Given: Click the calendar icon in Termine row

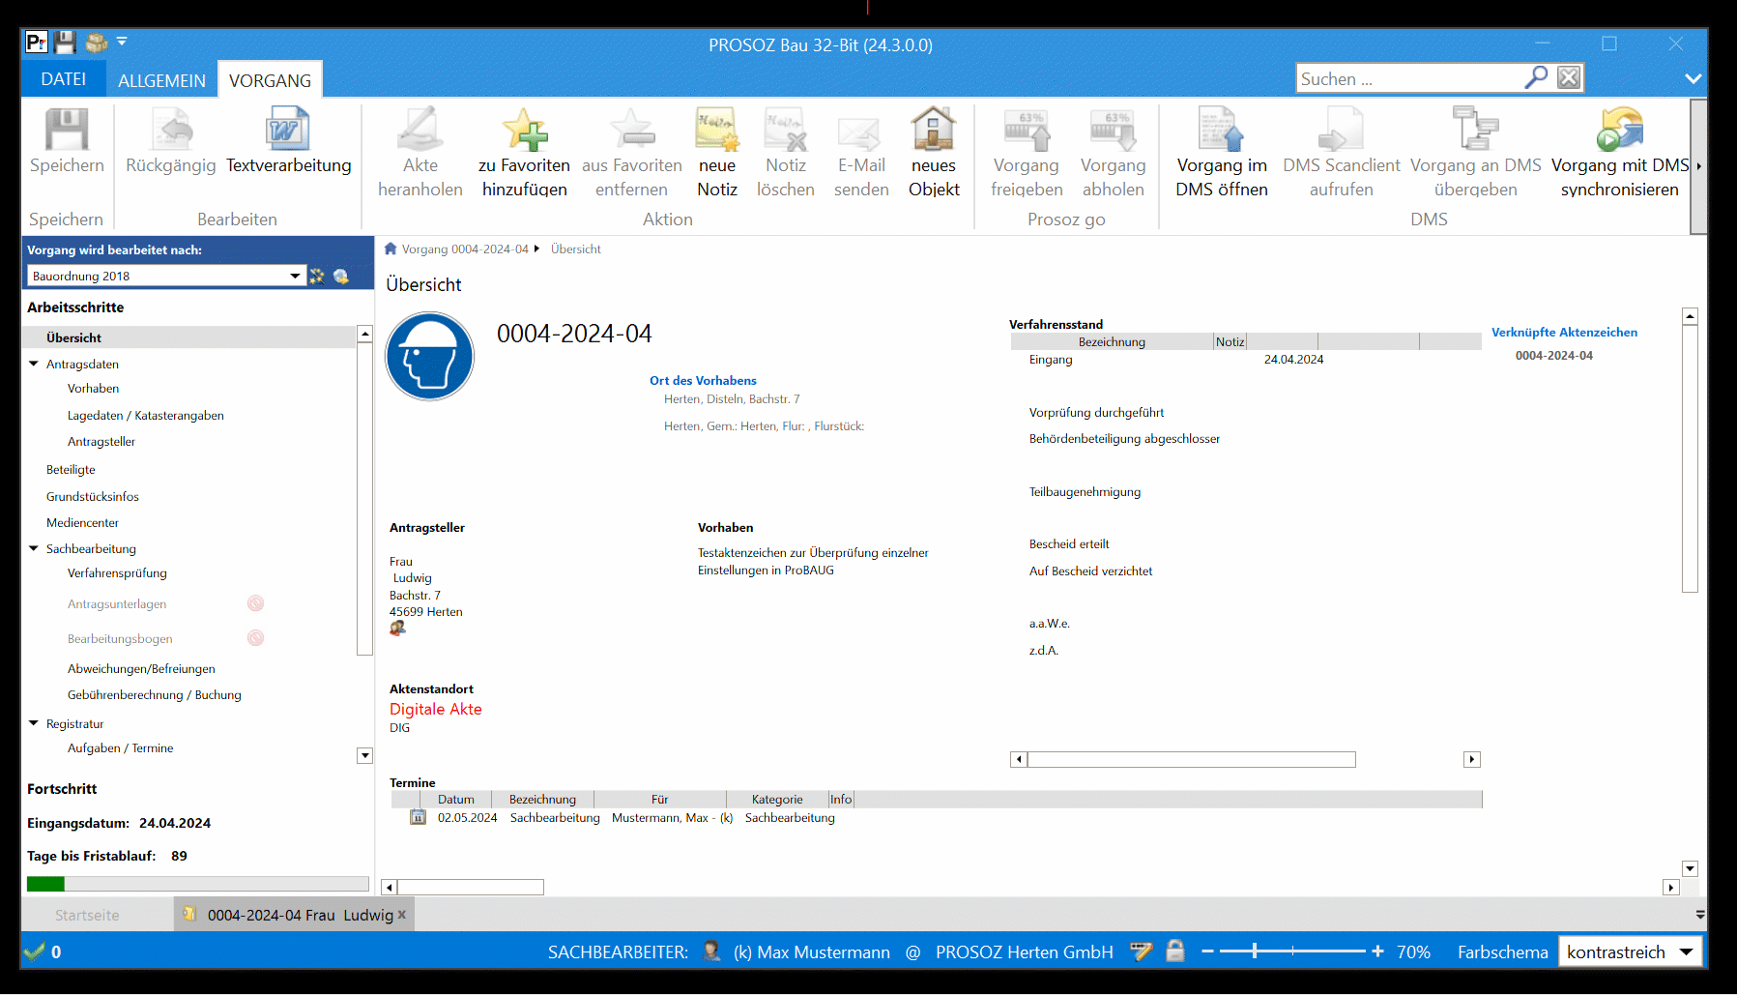Looking at the screenshot, I should tap(418, 817).
